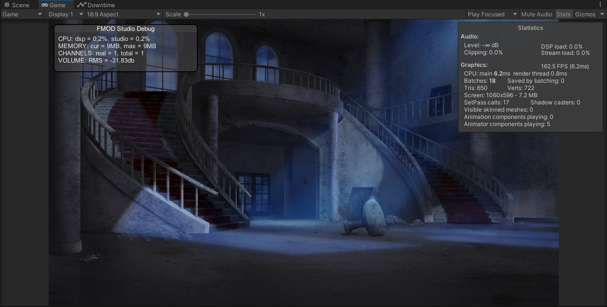Click the 'Screen: 1060x596 - 7.2 MB' line

point(501,95)
